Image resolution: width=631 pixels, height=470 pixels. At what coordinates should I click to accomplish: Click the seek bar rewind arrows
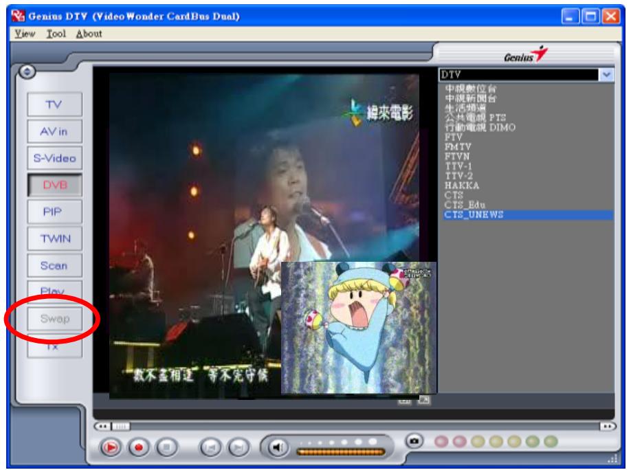point(102,426)
